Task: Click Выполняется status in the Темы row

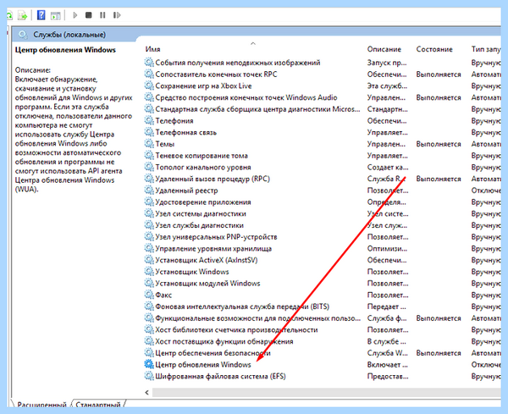Action: (x=439, y=144)
